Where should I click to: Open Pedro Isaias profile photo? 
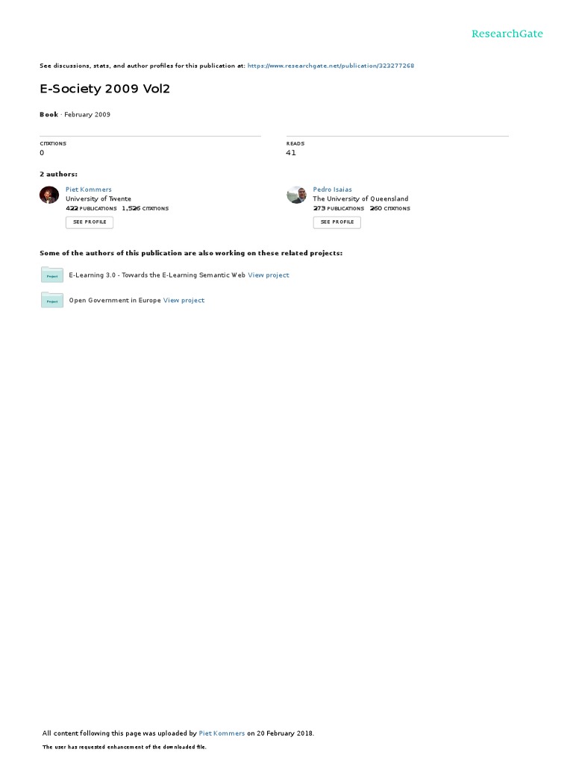pyautogui.click(x=296, y=195)
